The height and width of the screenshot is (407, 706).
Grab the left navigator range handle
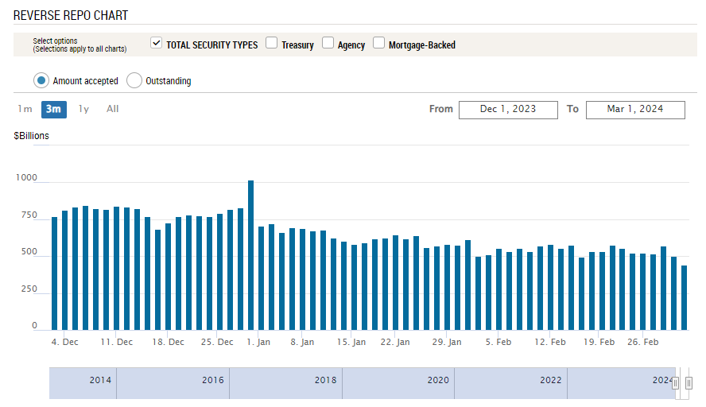pos(675,383)
